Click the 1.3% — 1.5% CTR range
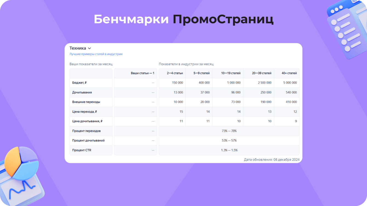The image size is (367, 206). [229, 150]
